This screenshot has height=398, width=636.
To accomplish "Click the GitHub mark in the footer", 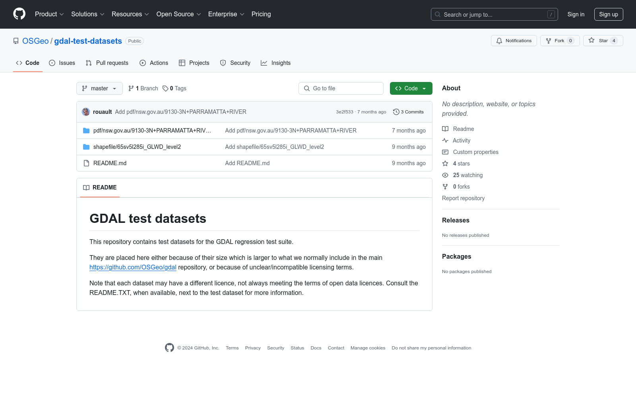I will [x=169, y=348].
